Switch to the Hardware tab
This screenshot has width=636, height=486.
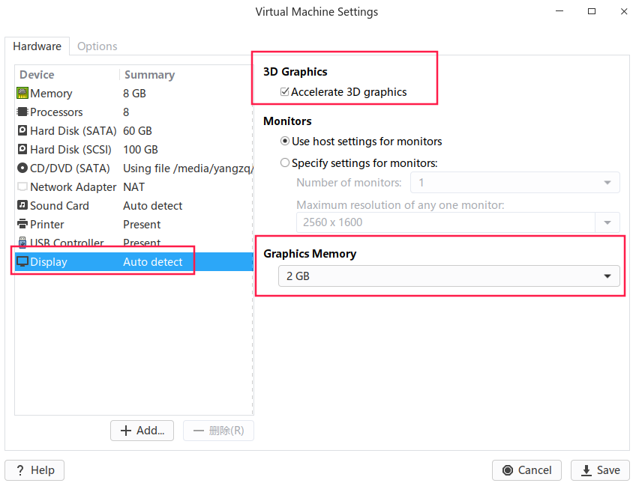[37, 46]
